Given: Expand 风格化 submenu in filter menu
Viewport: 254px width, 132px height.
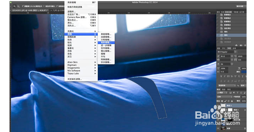Looking at the screenshot, I should point(81,31).
